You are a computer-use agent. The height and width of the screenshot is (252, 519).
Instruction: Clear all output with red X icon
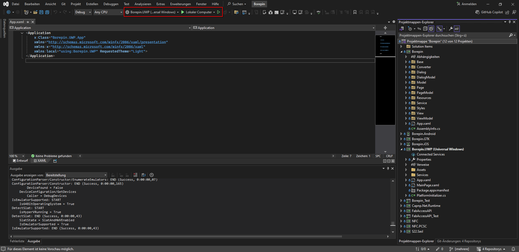[135, 175]
